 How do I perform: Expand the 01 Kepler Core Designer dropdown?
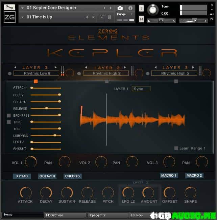pos(22,8)
